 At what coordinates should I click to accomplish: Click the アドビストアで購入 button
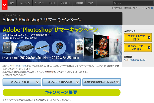pos(138,38)
